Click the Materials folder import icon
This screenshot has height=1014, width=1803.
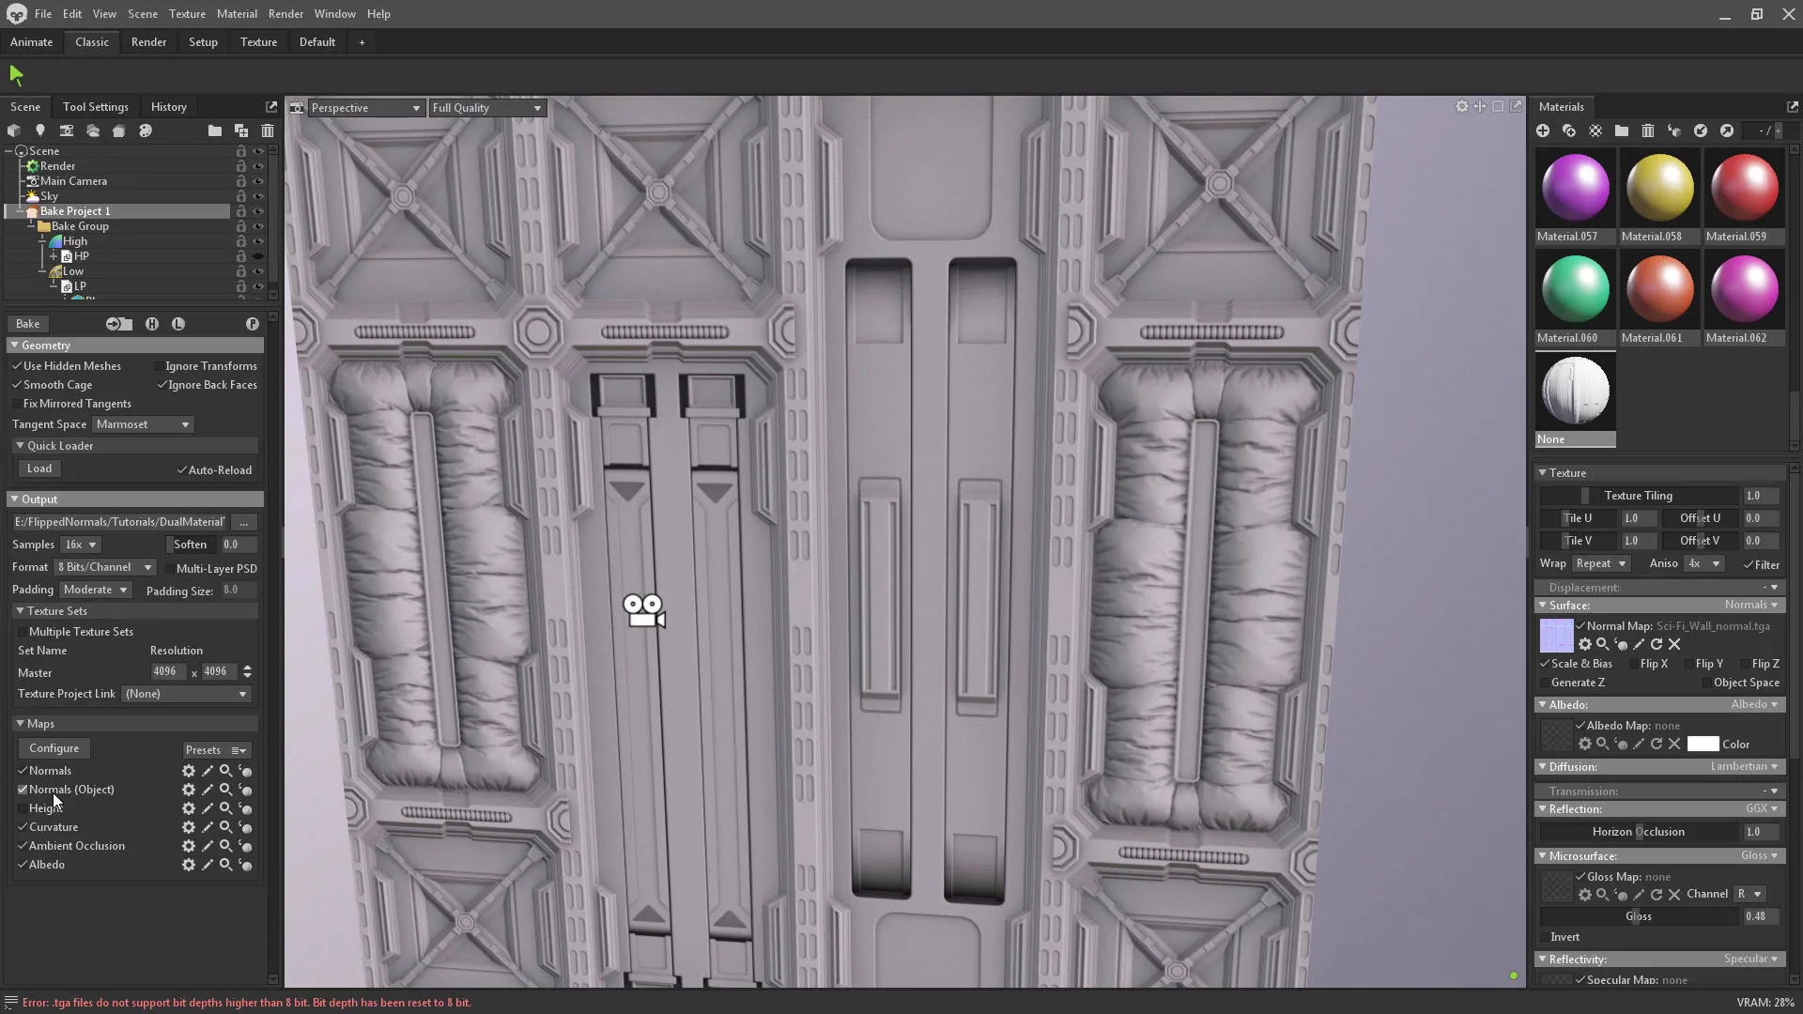click(x=1622, y=131)
